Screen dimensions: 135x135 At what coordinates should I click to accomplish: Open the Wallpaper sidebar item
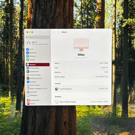coord(32,95)
